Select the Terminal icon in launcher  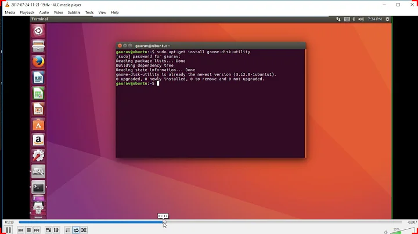coord(38,187)
